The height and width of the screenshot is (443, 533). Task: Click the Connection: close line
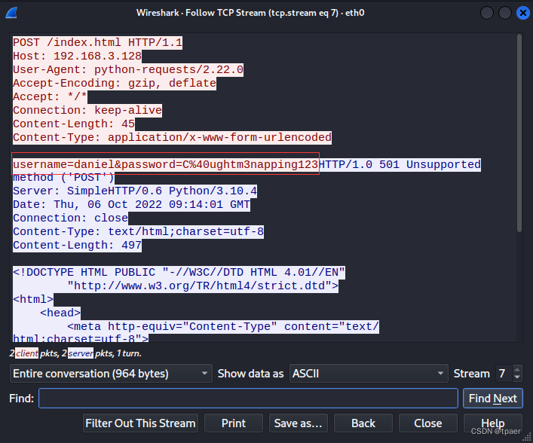click(70, 218)
